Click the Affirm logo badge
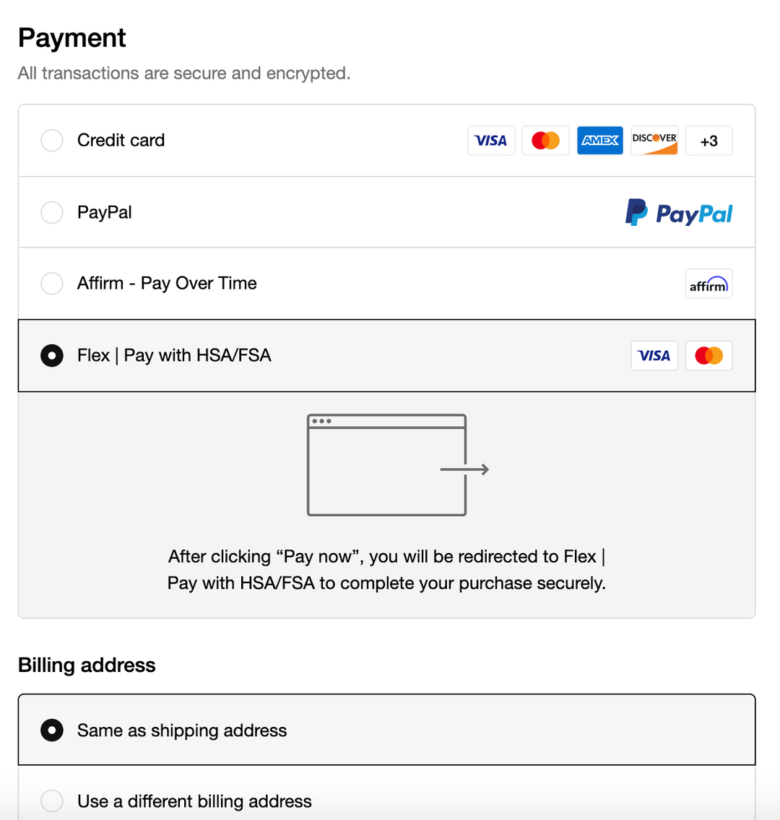The image size is (780, 820). [x=708, y=284]
